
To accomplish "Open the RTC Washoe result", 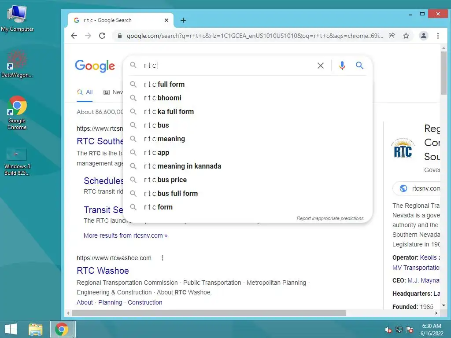I will coord(103,271).
